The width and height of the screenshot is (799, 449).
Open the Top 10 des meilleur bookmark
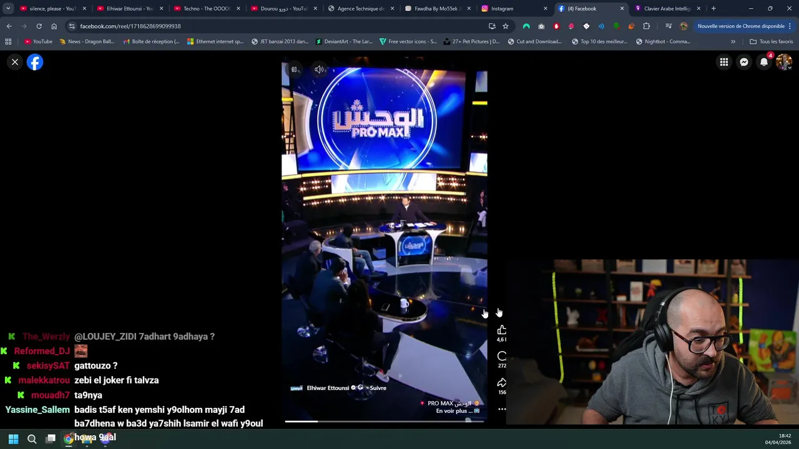(x=599, y=42)
